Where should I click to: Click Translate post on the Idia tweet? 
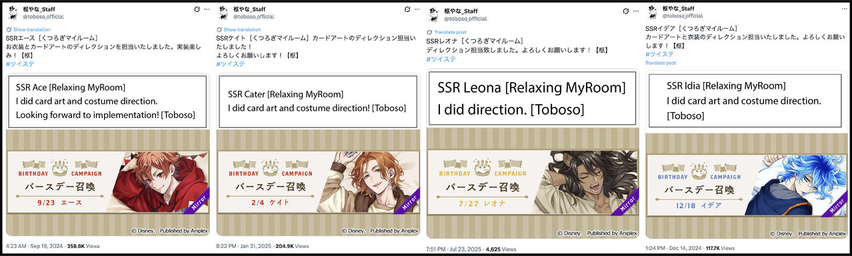coord(661,63)
